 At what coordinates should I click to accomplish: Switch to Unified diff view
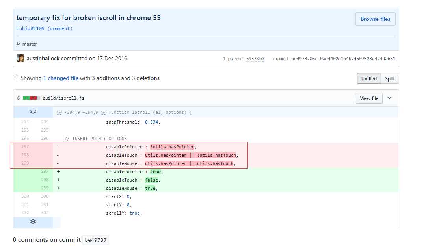pyautogui.click(x=369, y=78)
